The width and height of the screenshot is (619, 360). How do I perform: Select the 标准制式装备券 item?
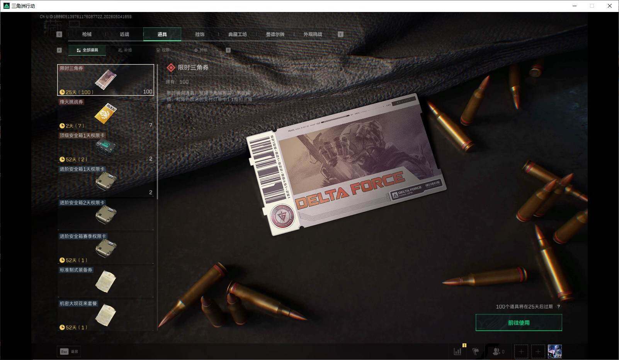coord(105,282)
